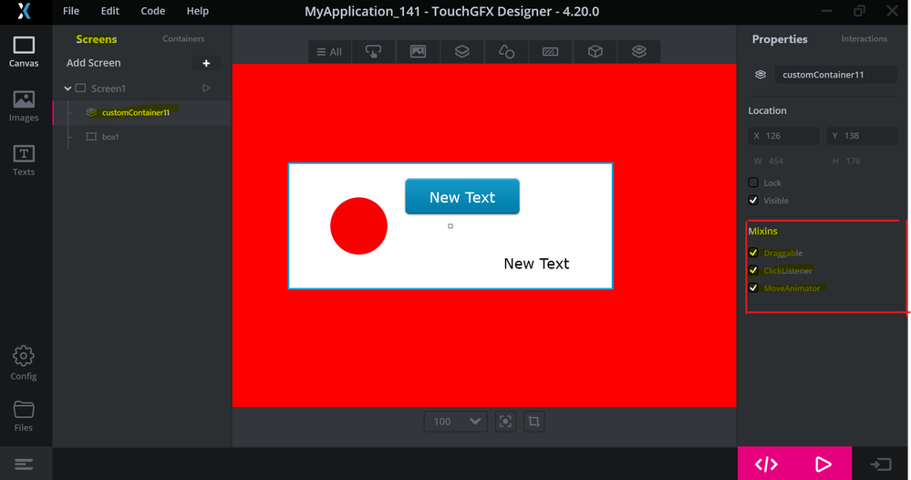Click the Add Screen label
Viewport: 911px width, 480px height.
pyautogui.click(x=94, y=63)
